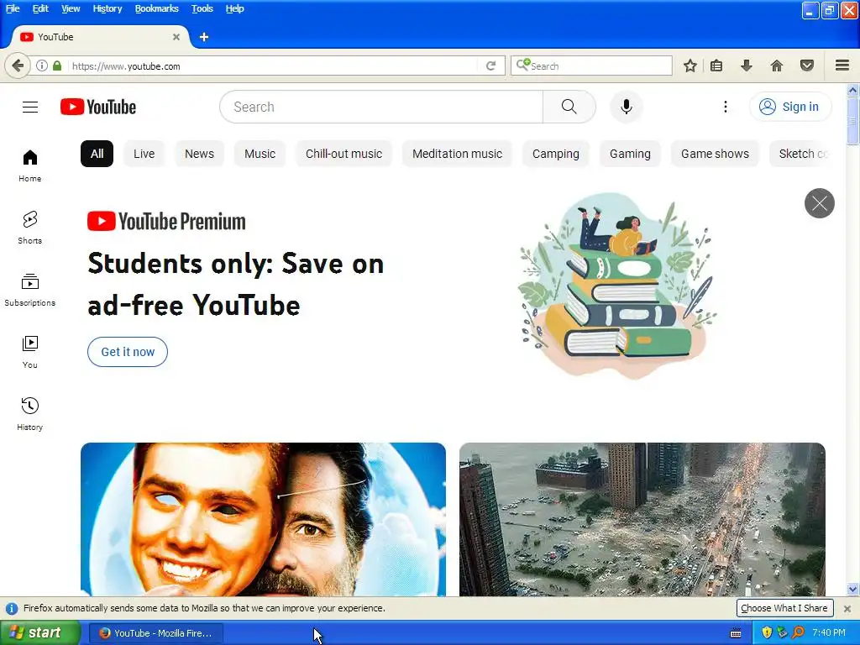Open Shorts in the sidebar

tap(30, 227)
